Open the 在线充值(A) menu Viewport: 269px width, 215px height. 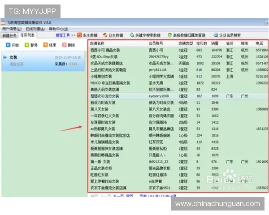coord(35,29)
